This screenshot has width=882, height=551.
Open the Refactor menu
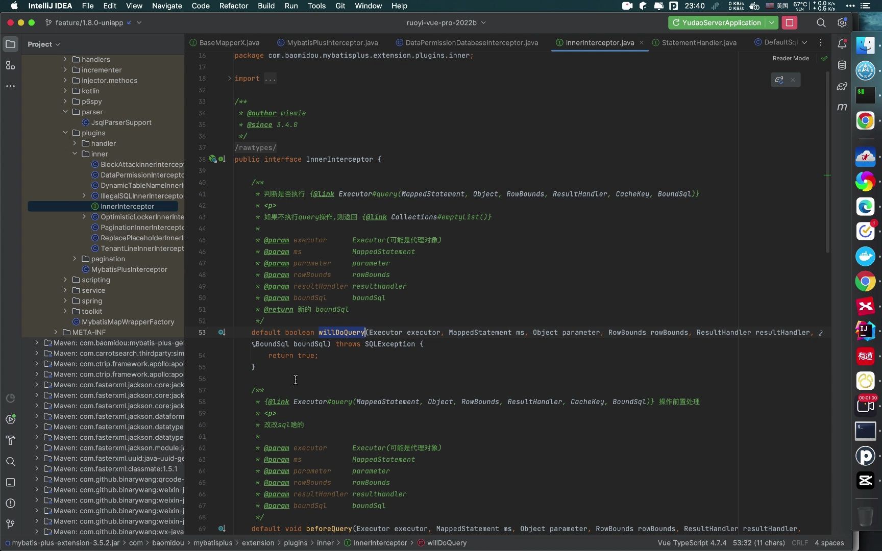coord(233,6)
